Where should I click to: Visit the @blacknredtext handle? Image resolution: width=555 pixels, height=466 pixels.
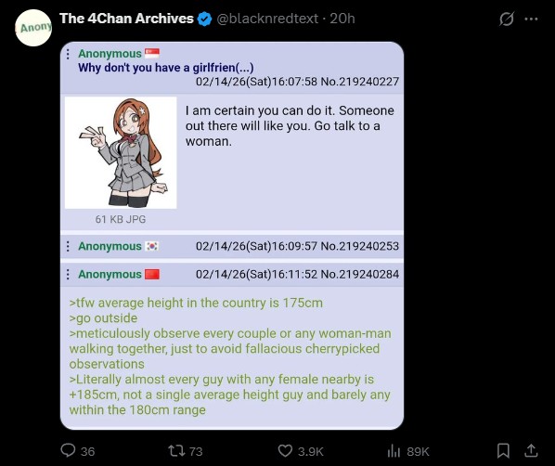coord(267,19)
